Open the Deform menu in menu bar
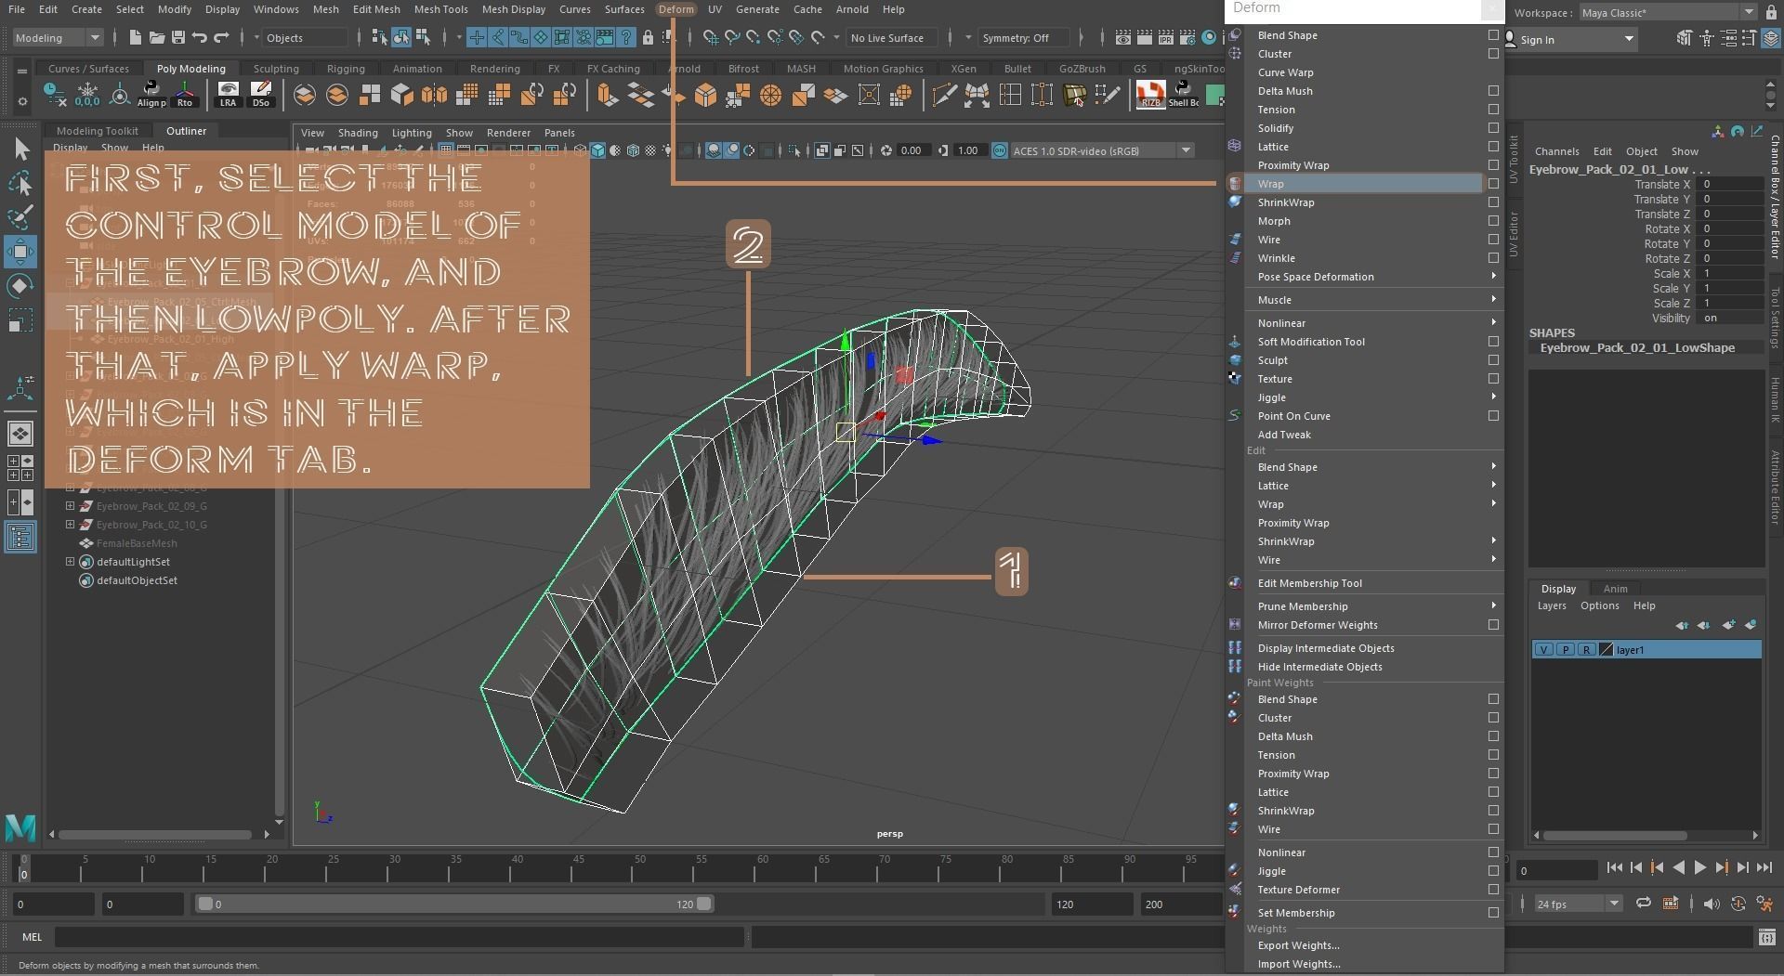Viewport: 1784px width, 976px height. pyautogui.click(x=676, y=9)
